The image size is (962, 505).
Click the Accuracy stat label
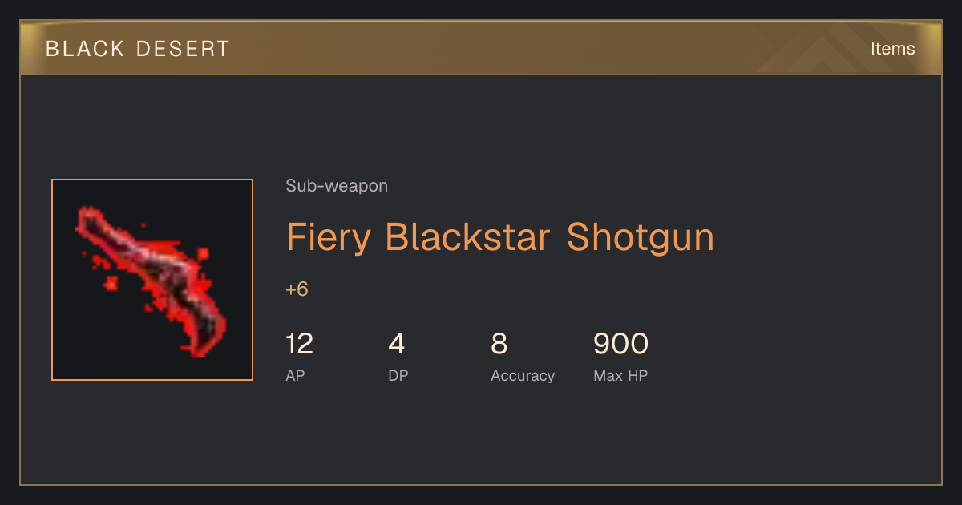tap(523, 375)
